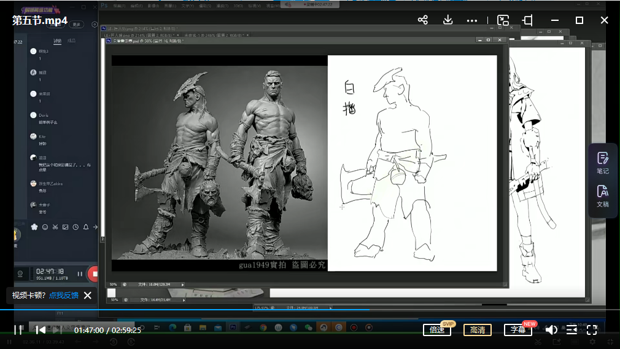
Task: Pause the screen recorder
Action: (80, 274)
